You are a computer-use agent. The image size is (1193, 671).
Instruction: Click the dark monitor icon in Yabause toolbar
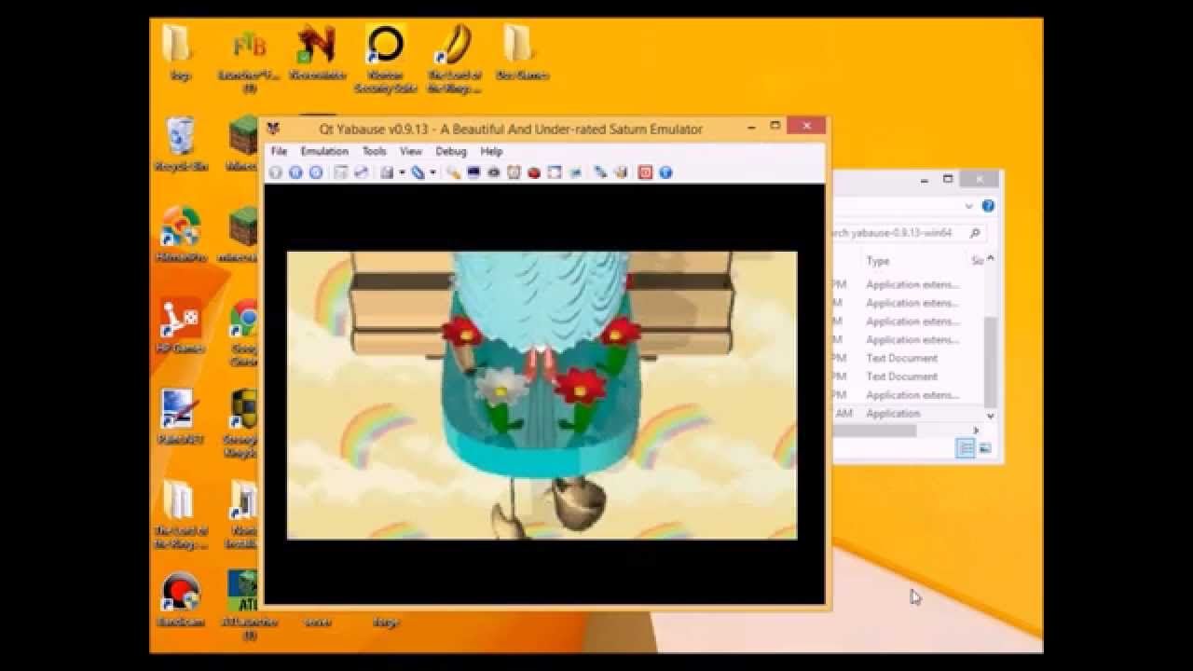click(473, 172)
